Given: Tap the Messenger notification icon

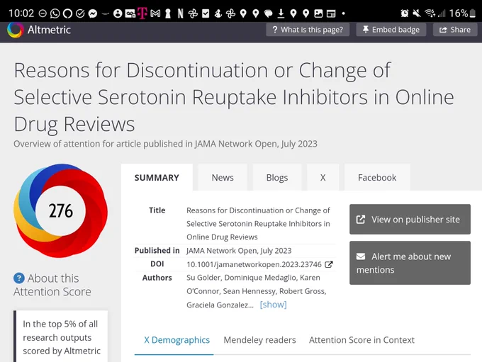Looking at the screenshot, I should pyautogui.click(x=93, y=13).
